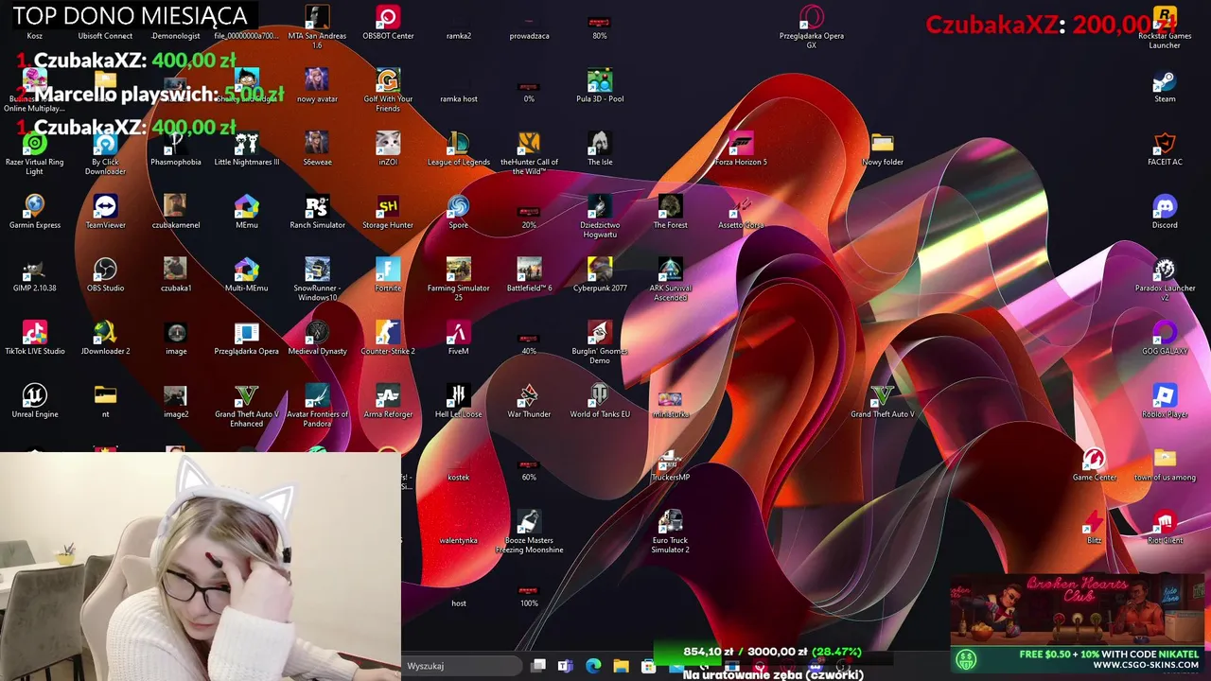The height and width of the screenshot is (681, 1211).
Task: Launch JDownloader 2 icon
Action: pyautogui.click(x=105, y=333)
